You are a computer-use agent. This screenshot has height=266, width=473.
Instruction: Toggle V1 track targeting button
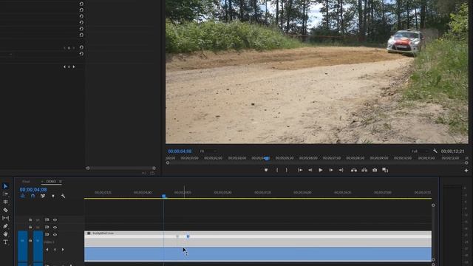click(38, 246)
